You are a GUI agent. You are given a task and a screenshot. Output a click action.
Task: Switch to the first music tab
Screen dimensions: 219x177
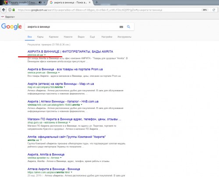click(23, 2)
